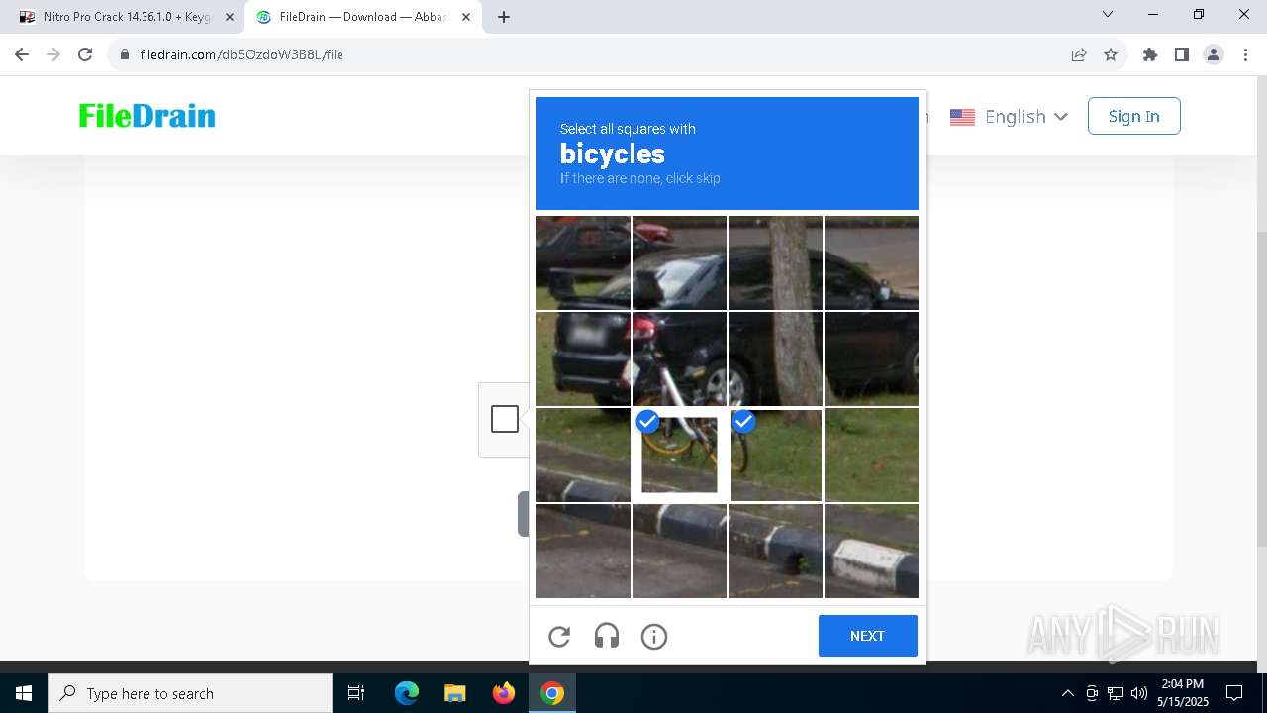Open the Chrome three-dot menu
This screenshot has width=1267, height=713.
point(1244,54)
